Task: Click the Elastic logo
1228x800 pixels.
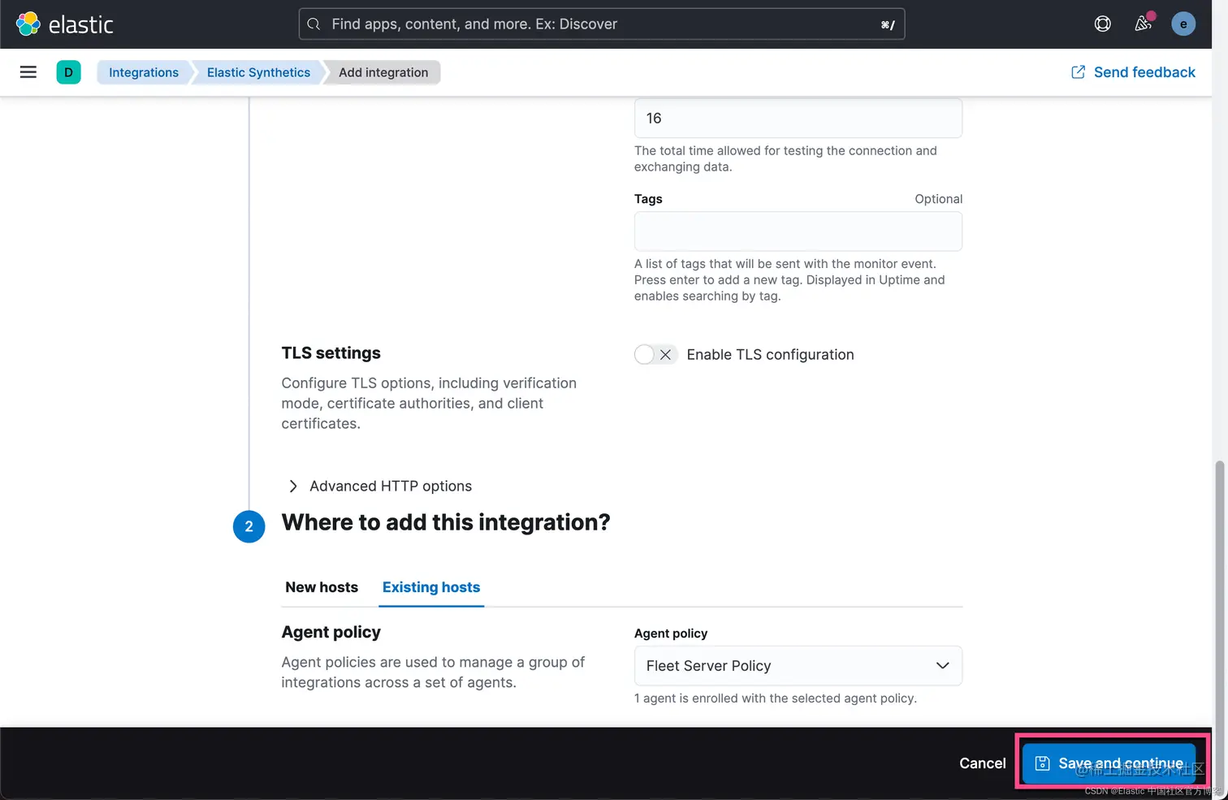Action: click(x=65, y=24)
